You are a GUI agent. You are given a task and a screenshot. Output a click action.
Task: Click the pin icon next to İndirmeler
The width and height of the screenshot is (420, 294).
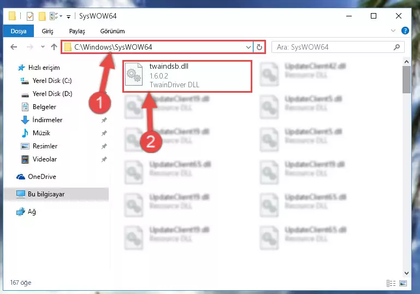[x=104, y=120]
